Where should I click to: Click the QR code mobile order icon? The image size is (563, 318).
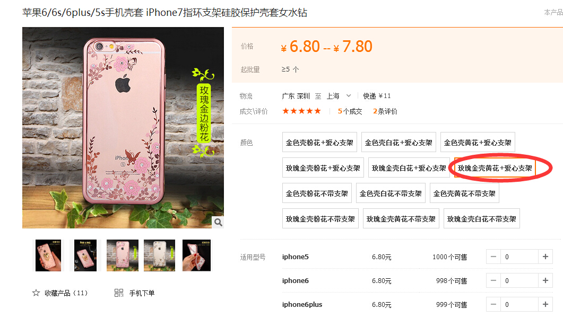point(119,293)
